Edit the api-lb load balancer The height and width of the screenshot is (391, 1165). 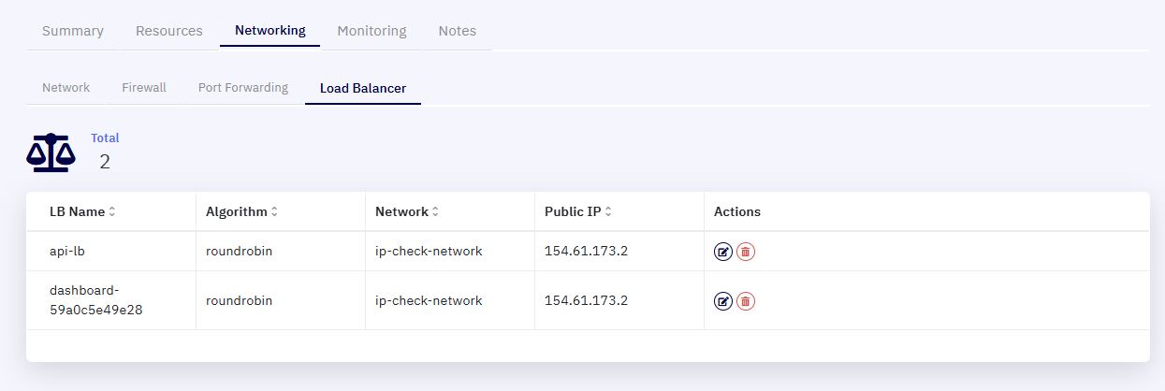click(723, 252)
